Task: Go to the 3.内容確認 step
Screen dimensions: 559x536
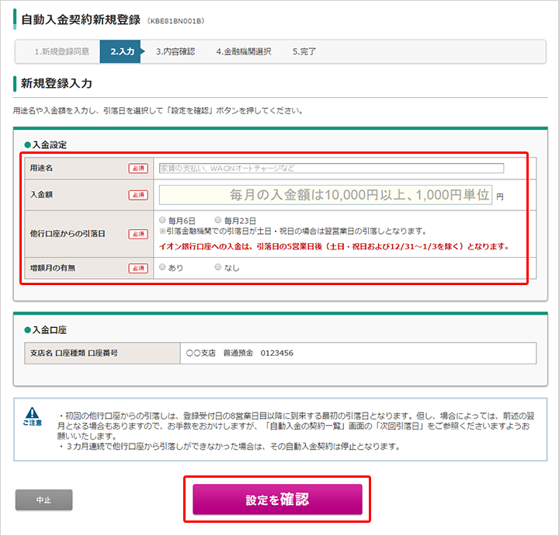Action: coord(175,52)
